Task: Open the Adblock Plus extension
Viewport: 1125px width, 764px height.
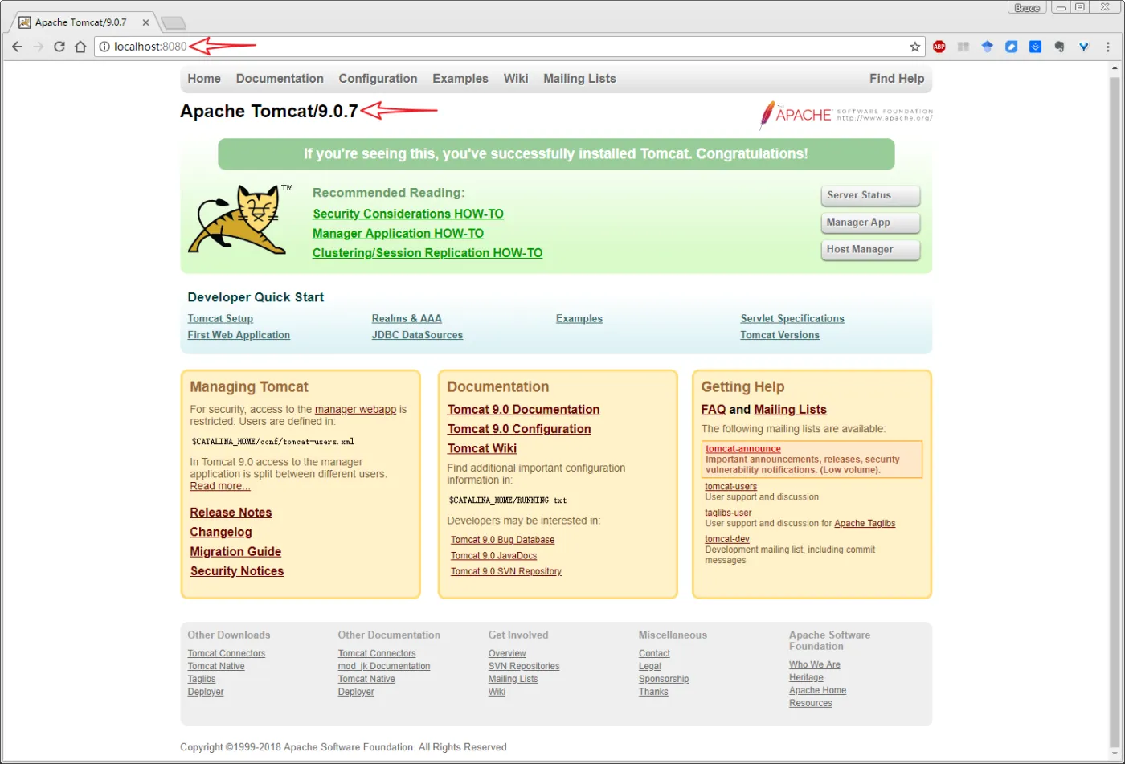Action: [x=939, y=47]
